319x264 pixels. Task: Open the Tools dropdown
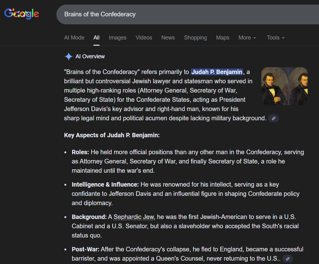[276, 38]
